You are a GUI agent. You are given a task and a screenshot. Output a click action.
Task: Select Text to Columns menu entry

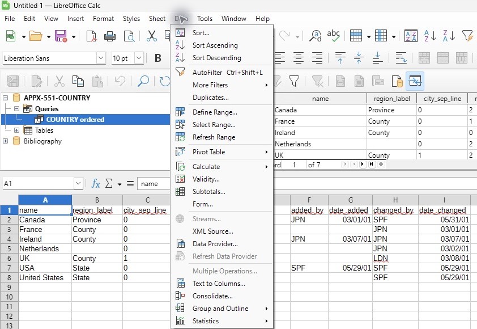[222, 284]
